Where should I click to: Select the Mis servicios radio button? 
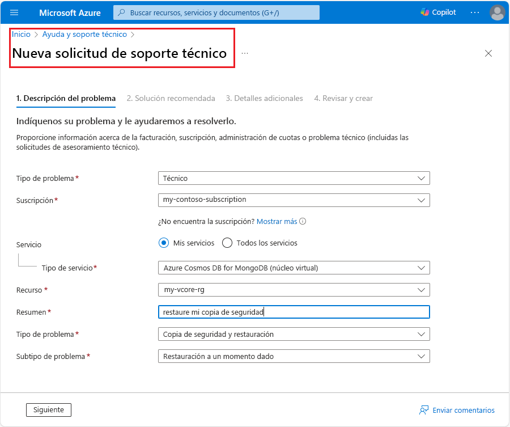(x=163, y=243)
